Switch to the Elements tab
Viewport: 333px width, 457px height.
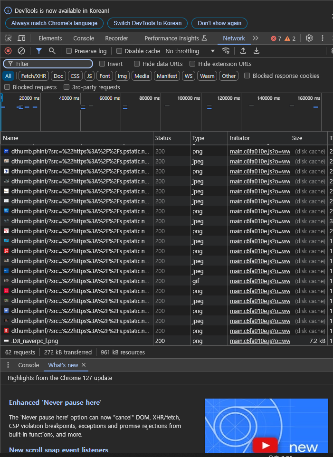tap(50, 38)
